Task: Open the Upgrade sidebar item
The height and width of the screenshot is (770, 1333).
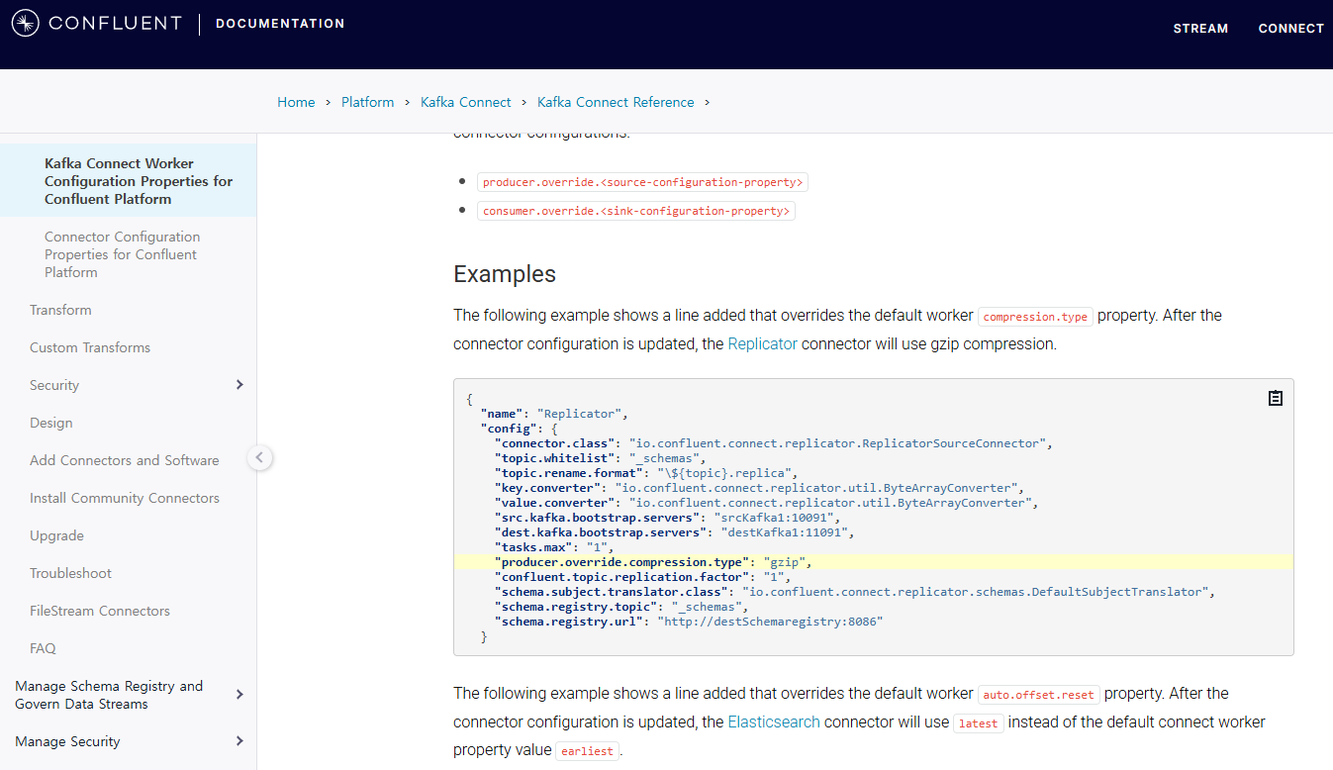Action: (56, 535)
